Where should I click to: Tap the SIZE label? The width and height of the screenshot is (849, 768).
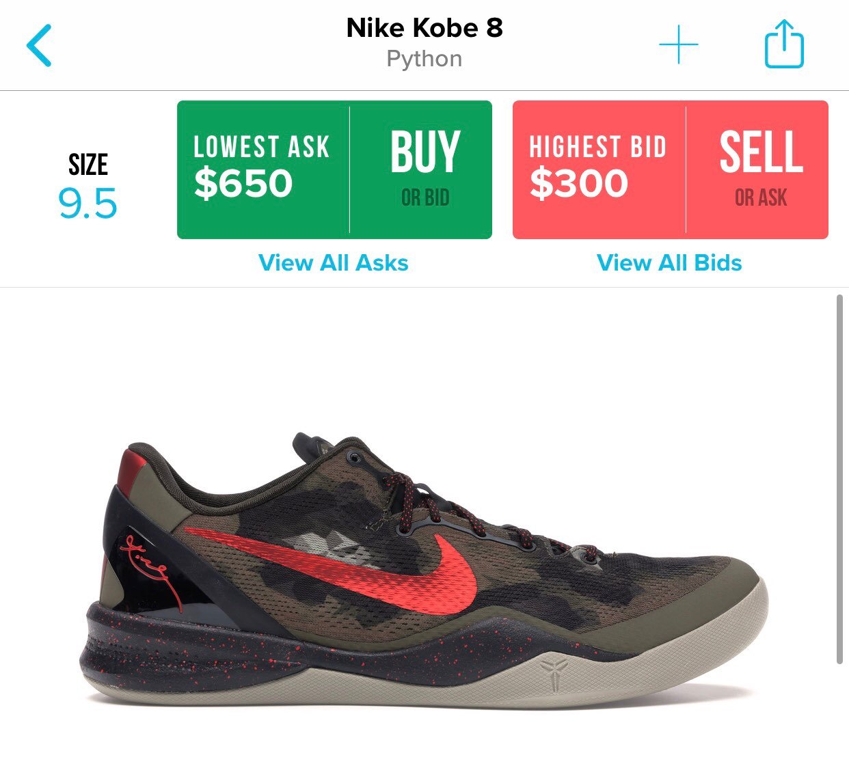tap(88, 165)
